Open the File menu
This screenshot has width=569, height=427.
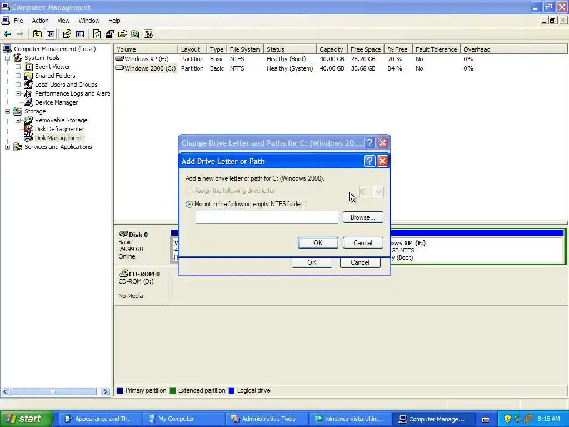[18, 21]
